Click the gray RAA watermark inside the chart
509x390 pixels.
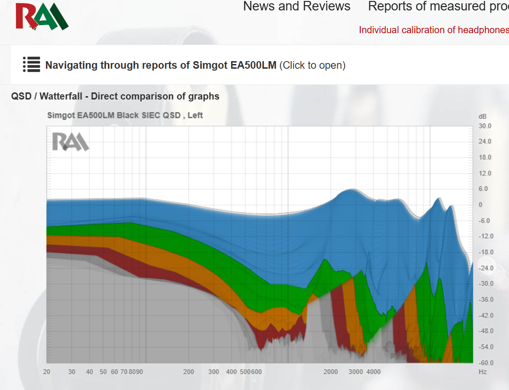point(71,141)
